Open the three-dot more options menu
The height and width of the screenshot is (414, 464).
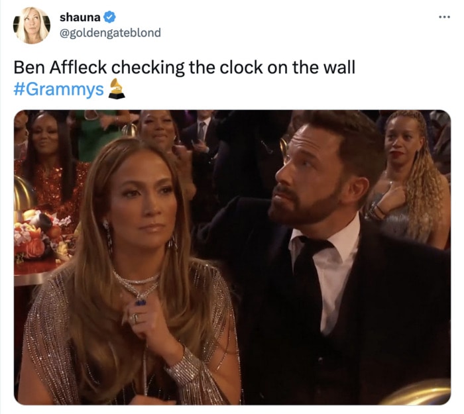(444, 17)
